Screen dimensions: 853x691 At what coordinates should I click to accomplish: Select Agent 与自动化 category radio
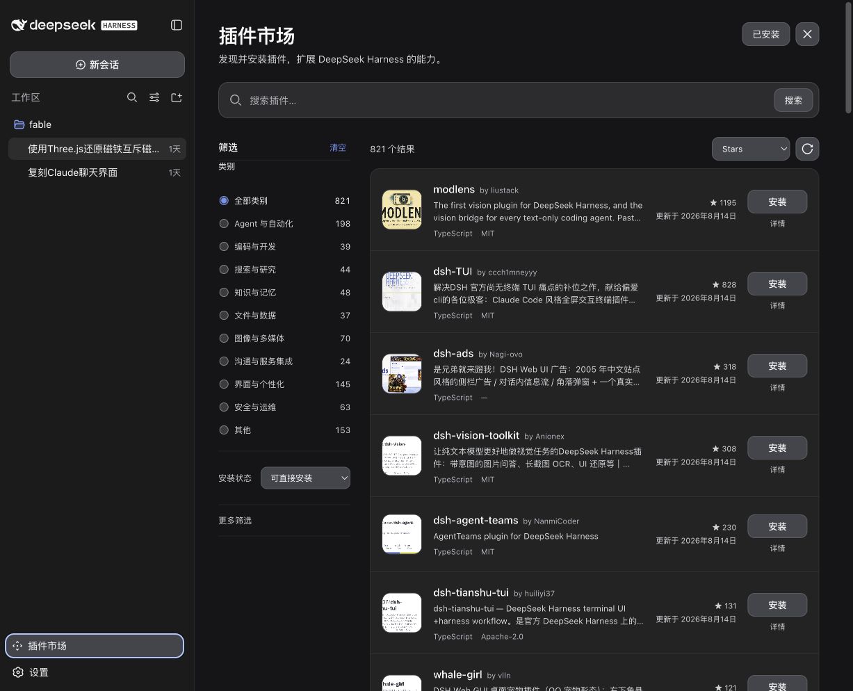pyautogui.click(x=224, y=223)
